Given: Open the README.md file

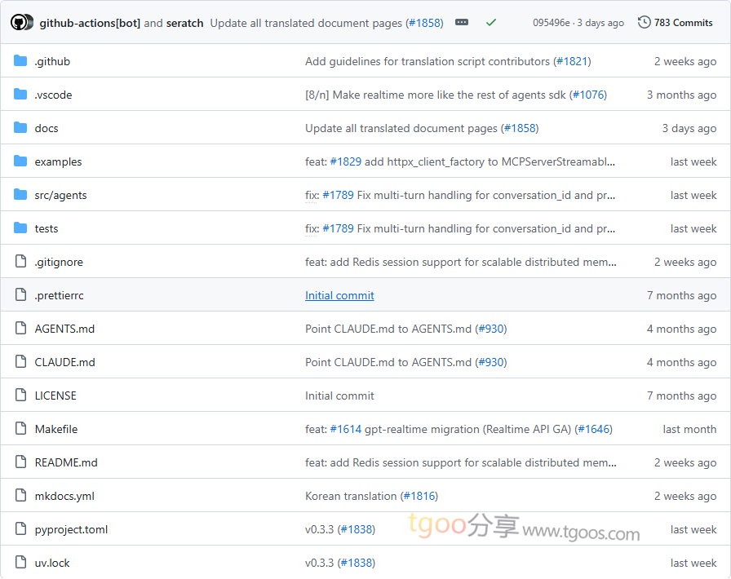Looking at the screenshot, I should click(66, 462).
